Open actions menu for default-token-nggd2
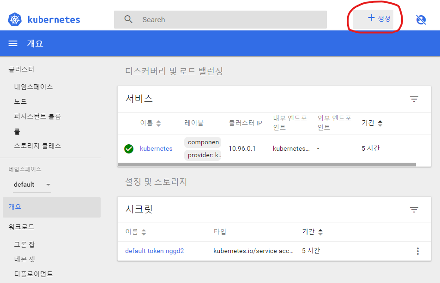The image size is (440, 283). [x=417, y=251]
